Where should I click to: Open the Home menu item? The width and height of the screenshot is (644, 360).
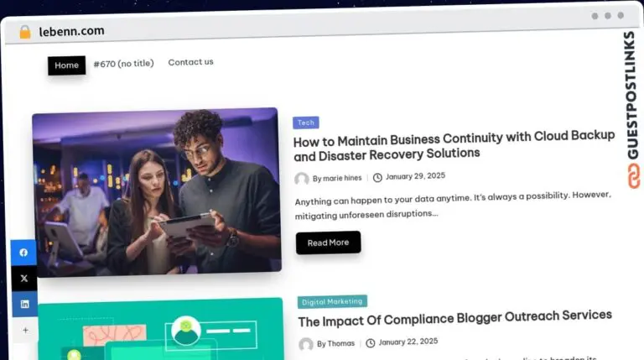(x=66, y=65)
